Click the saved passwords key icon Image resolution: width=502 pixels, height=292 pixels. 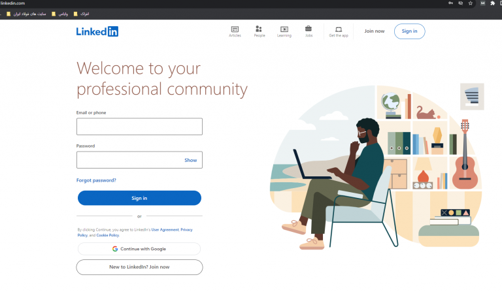pyautogui.click(x=450, y=3)
